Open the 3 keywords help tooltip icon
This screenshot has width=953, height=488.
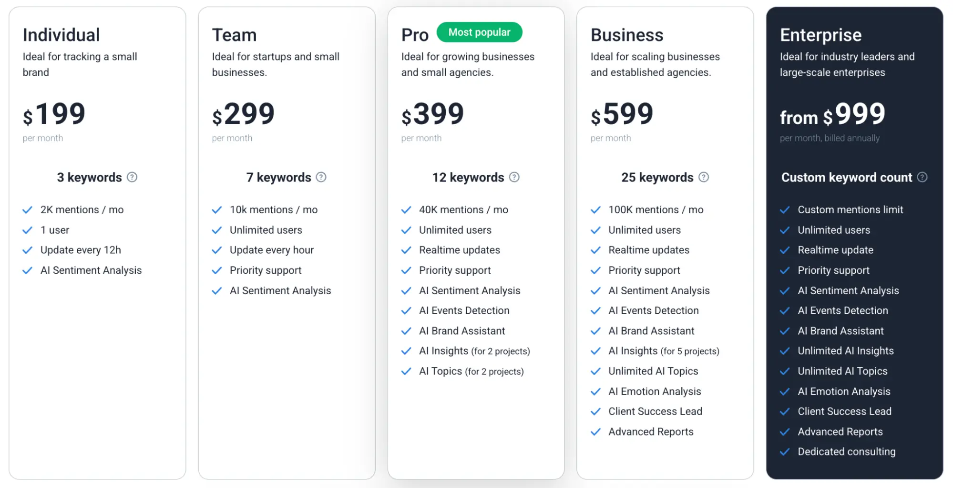point(132,177)
